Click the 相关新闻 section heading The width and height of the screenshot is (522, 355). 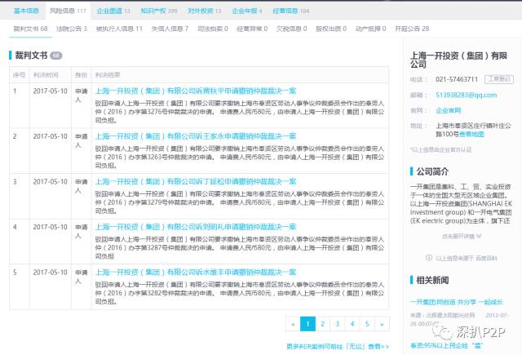[432, 280]
